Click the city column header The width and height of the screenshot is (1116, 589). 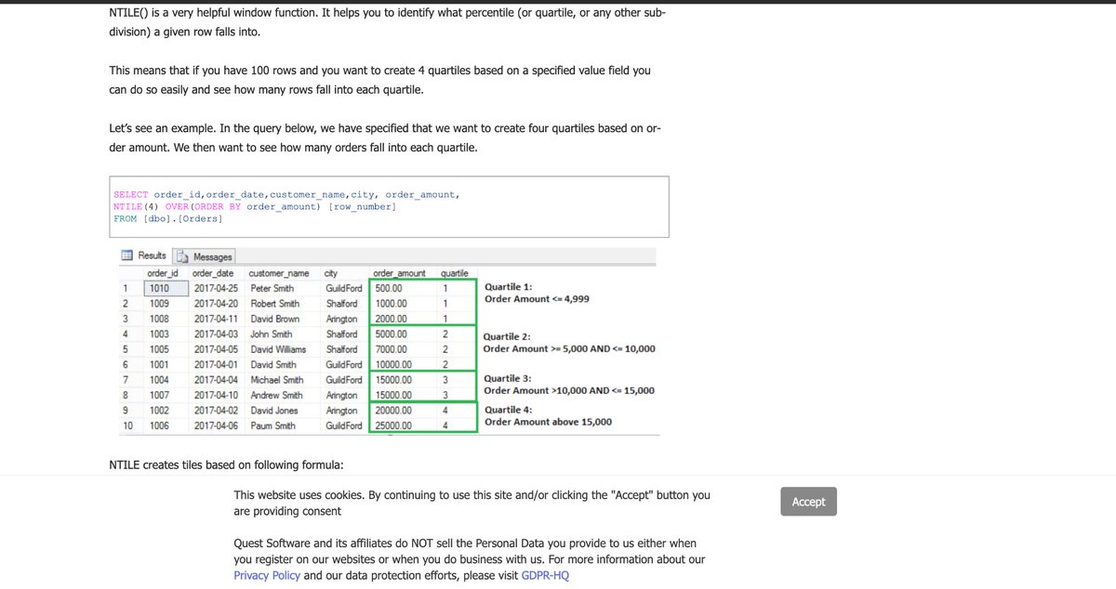(x=331, y=273)
